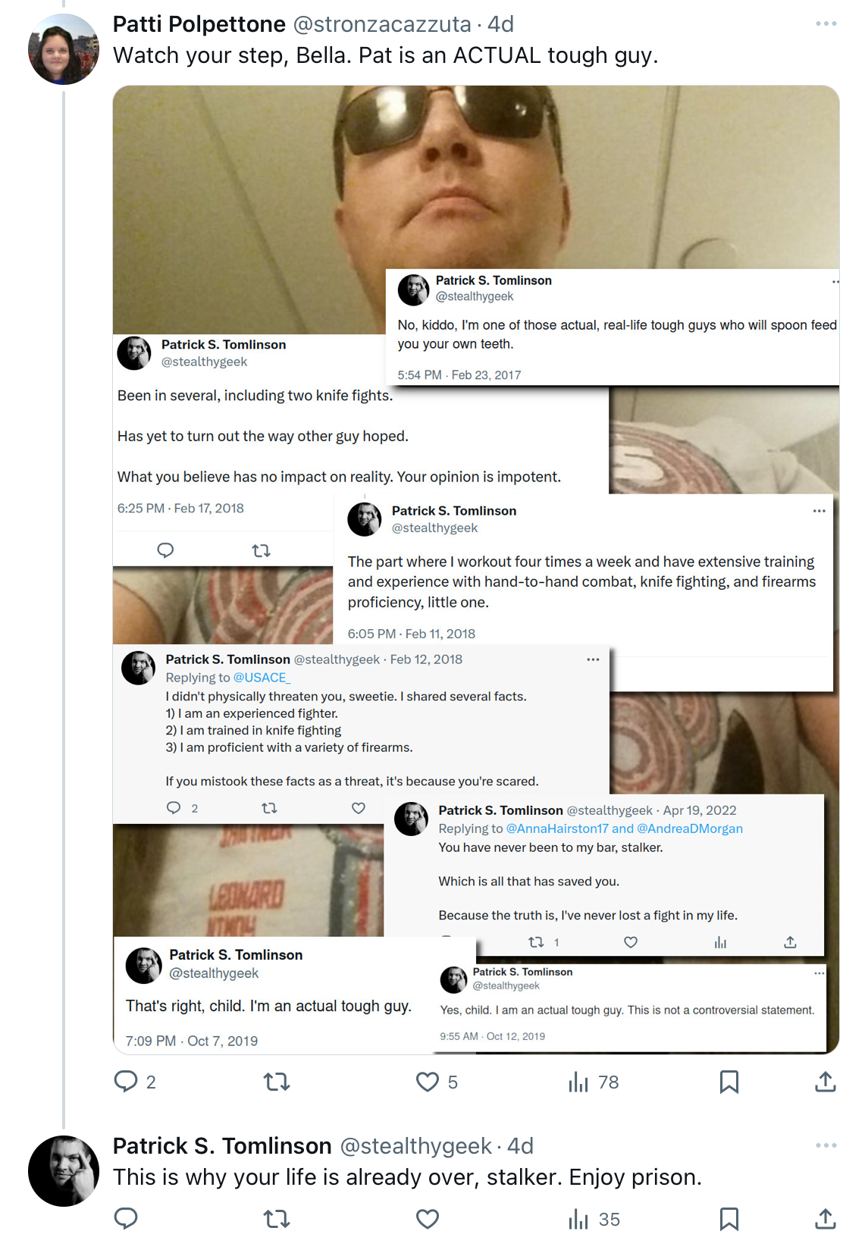865x1253 pixels.
Task: Bookmark Patti Polpettone's tweet
Action: click(x=729, y=1082)
